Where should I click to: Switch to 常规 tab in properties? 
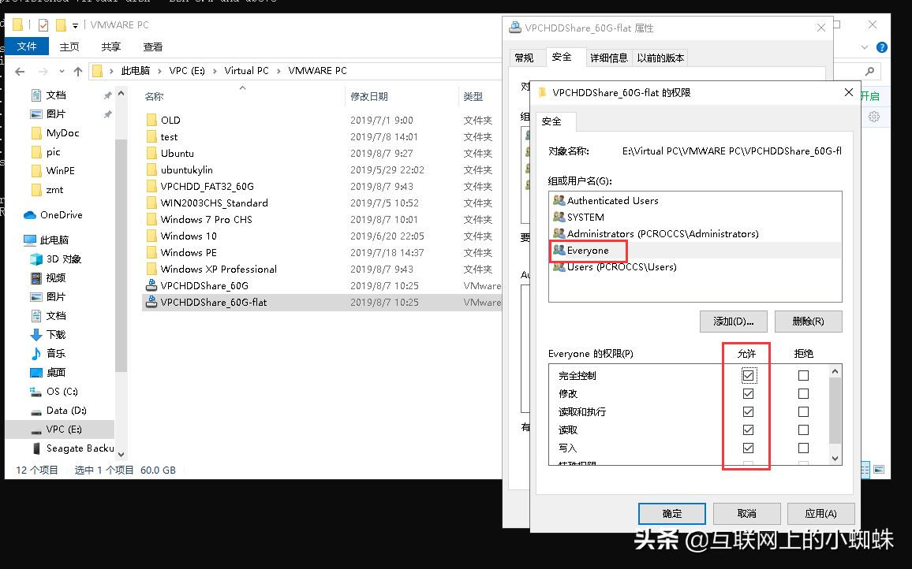[524, 58]
